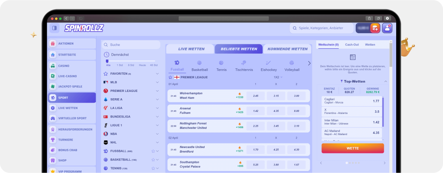Image resolution: width=443 pixels, height=173 pixels.
Task: Open the 1X2 market dropdown
Action: (278, 77)
